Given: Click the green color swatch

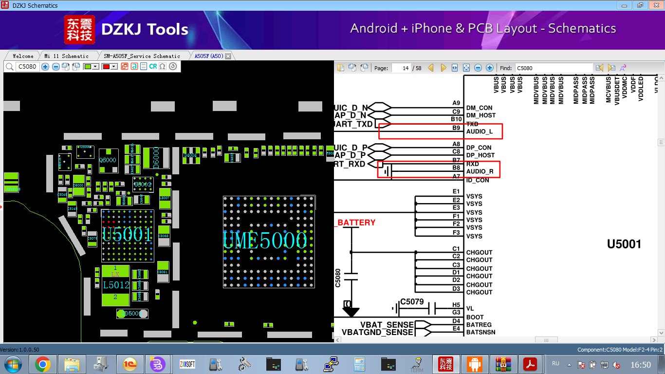Looking at the screenshot, I should pos(88,66).
